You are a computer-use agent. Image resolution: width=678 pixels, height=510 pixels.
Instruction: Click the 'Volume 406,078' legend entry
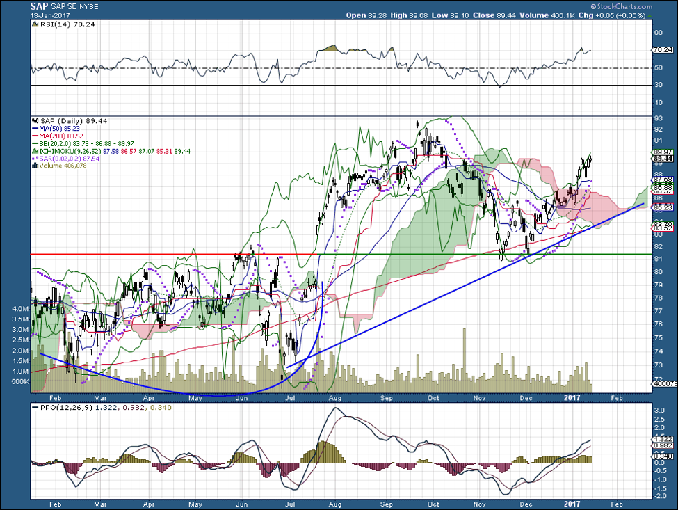tap(63, 166)
